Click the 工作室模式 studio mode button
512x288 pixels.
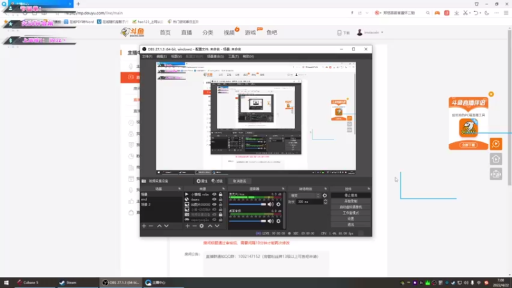point(351,213)
